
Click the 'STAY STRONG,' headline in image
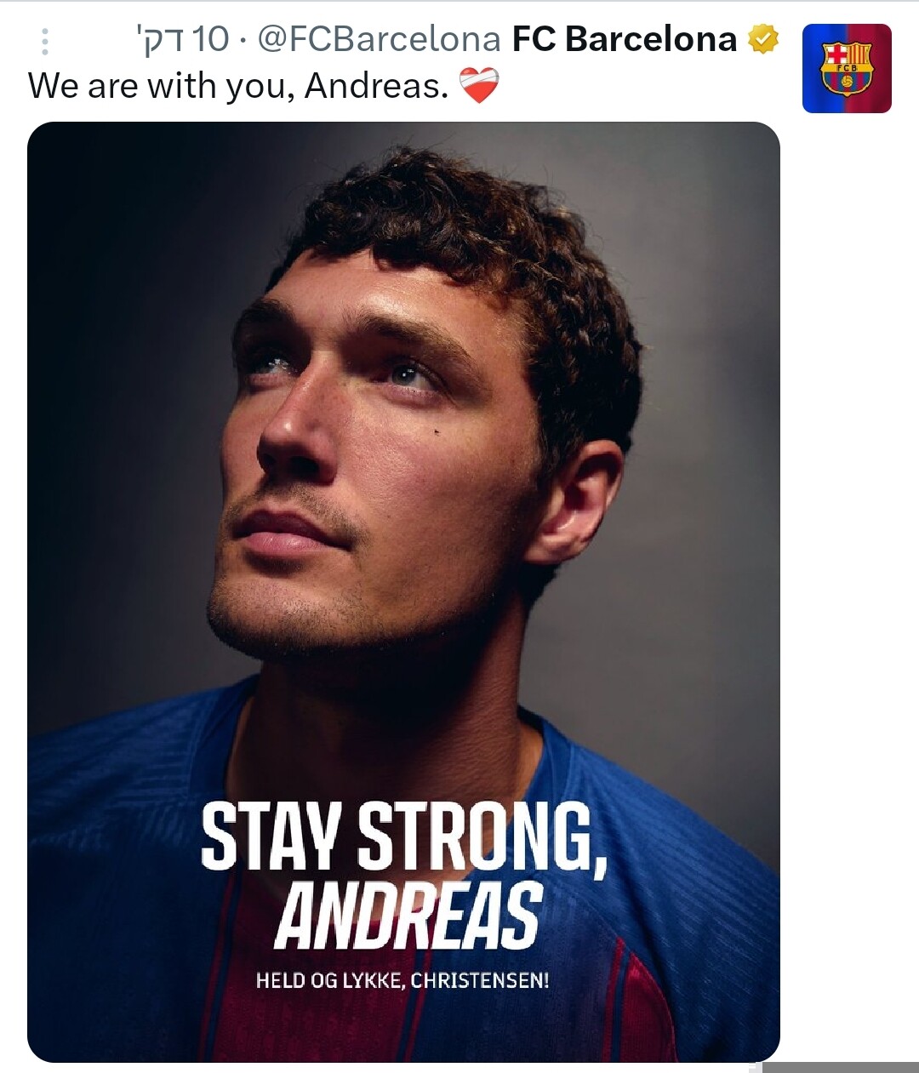coord(405,837)
